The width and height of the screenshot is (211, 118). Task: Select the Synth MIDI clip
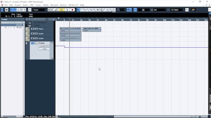point(71,34)
